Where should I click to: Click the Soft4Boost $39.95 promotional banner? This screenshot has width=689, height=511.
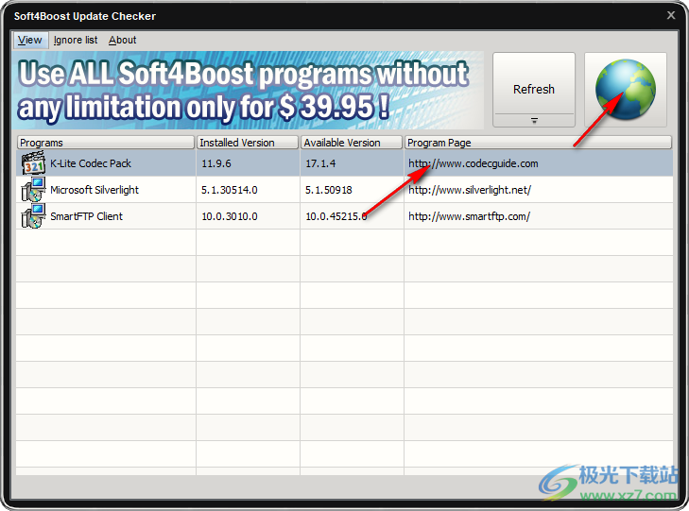pyautogui.click(x=249, y=90)
